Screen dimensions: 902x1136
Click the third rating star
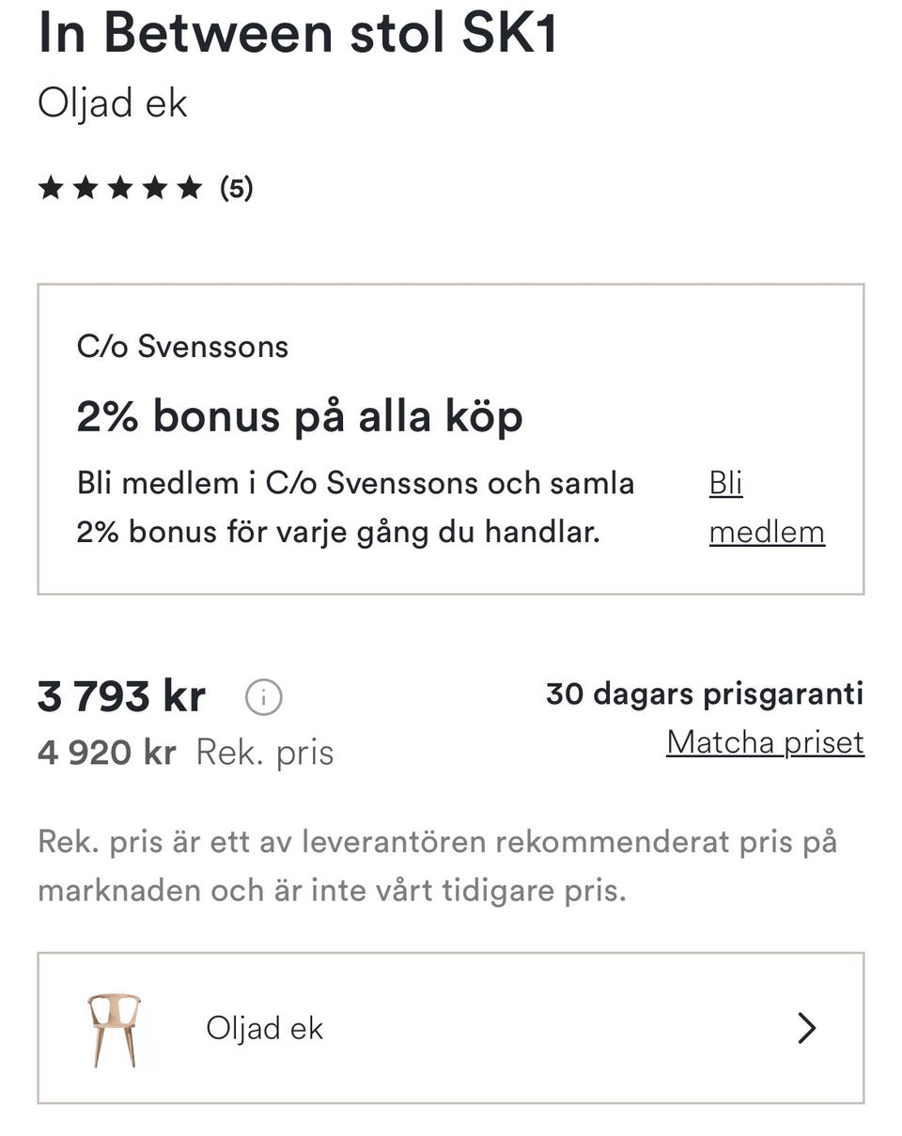point(120,188)
